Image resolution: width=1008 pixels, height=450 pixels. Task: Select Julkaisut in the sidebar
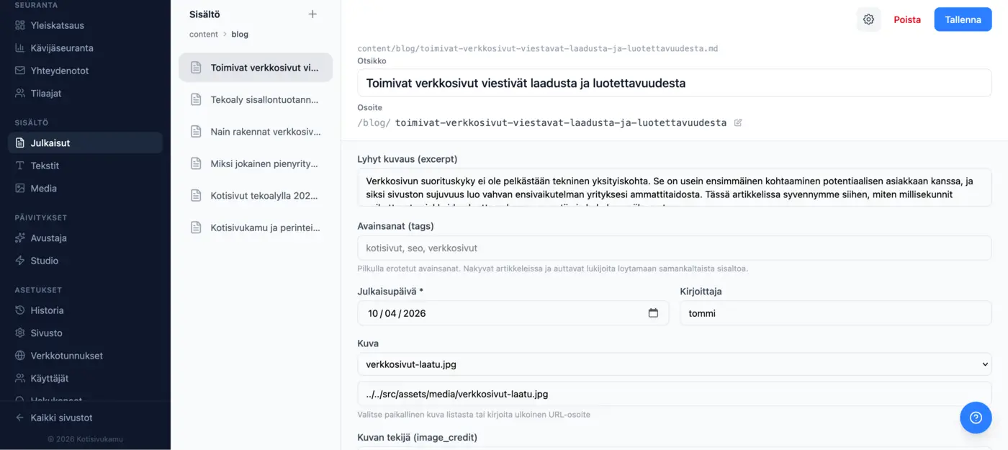coord(85,143)
